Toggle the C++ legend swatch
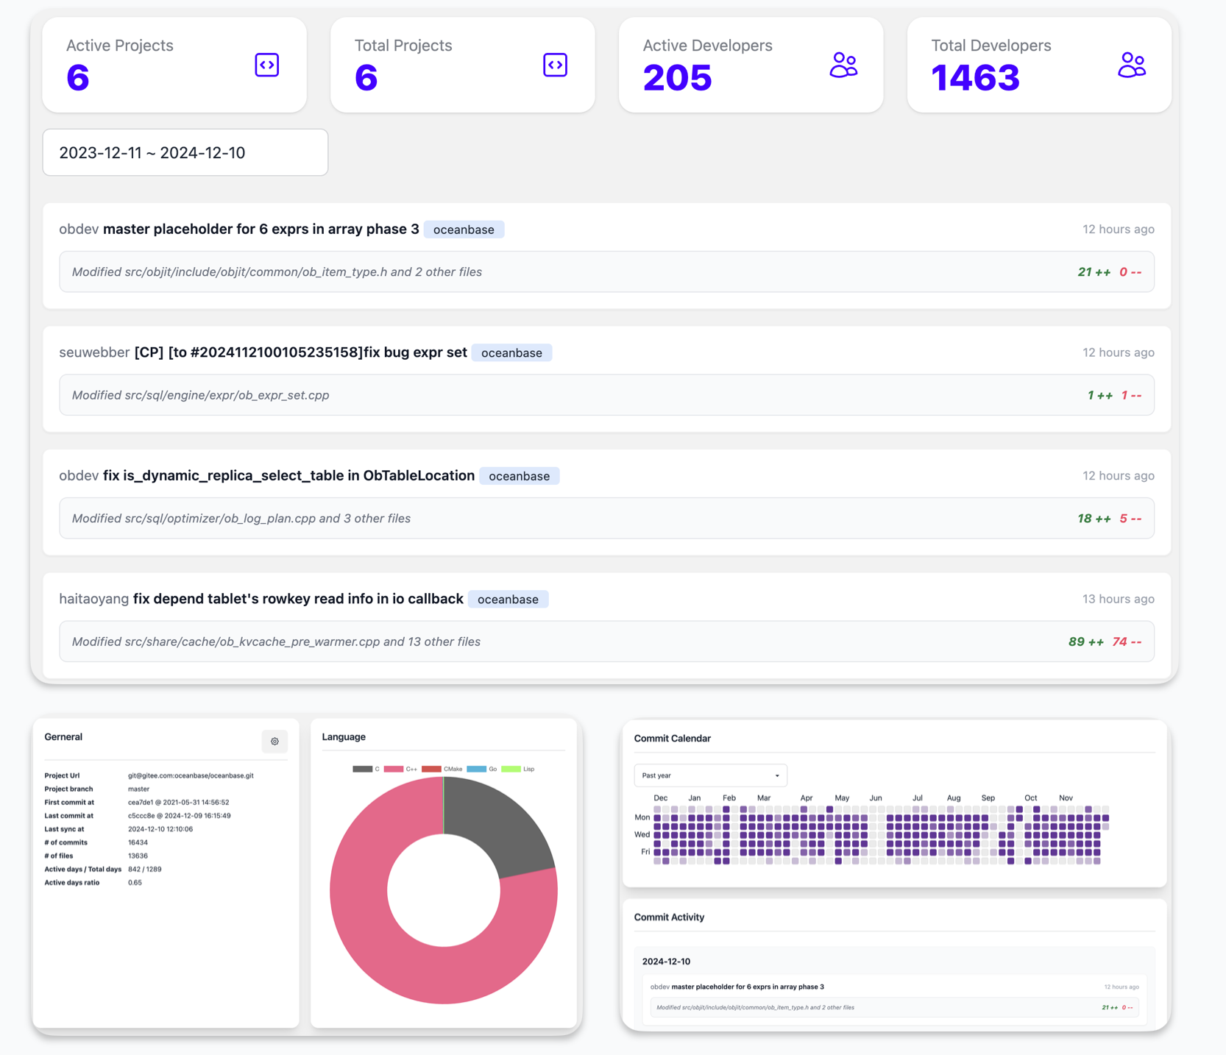Viewport: 1226px width, 1055px height. pos(394,769)
